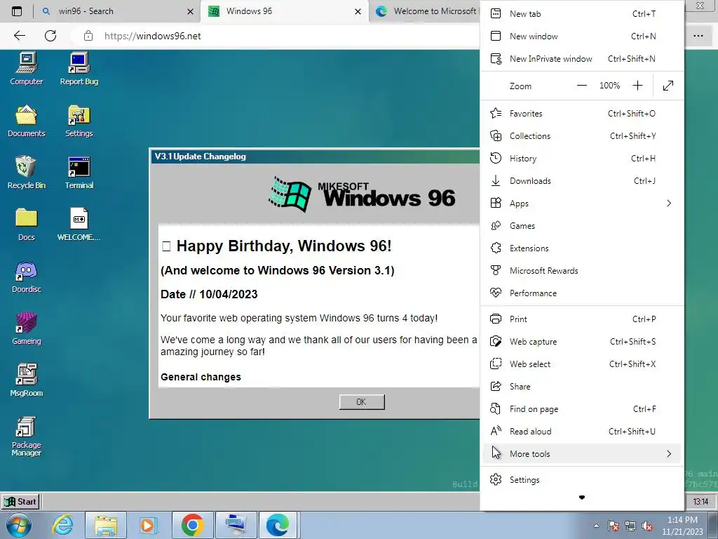Open Action Center flag tray icon
Viewport: 718px width, 539px height.
(x=614, y=526)
